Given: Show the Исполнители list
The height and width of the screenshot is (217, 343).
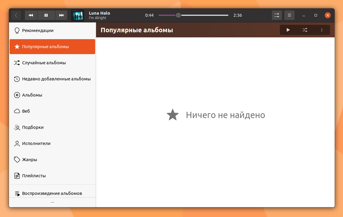Looking at the screenshot, I should pos(52,143).
